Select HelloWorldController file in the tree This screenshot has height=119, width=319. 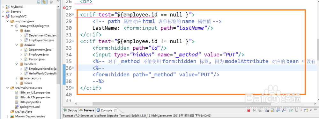pos(42,73)
